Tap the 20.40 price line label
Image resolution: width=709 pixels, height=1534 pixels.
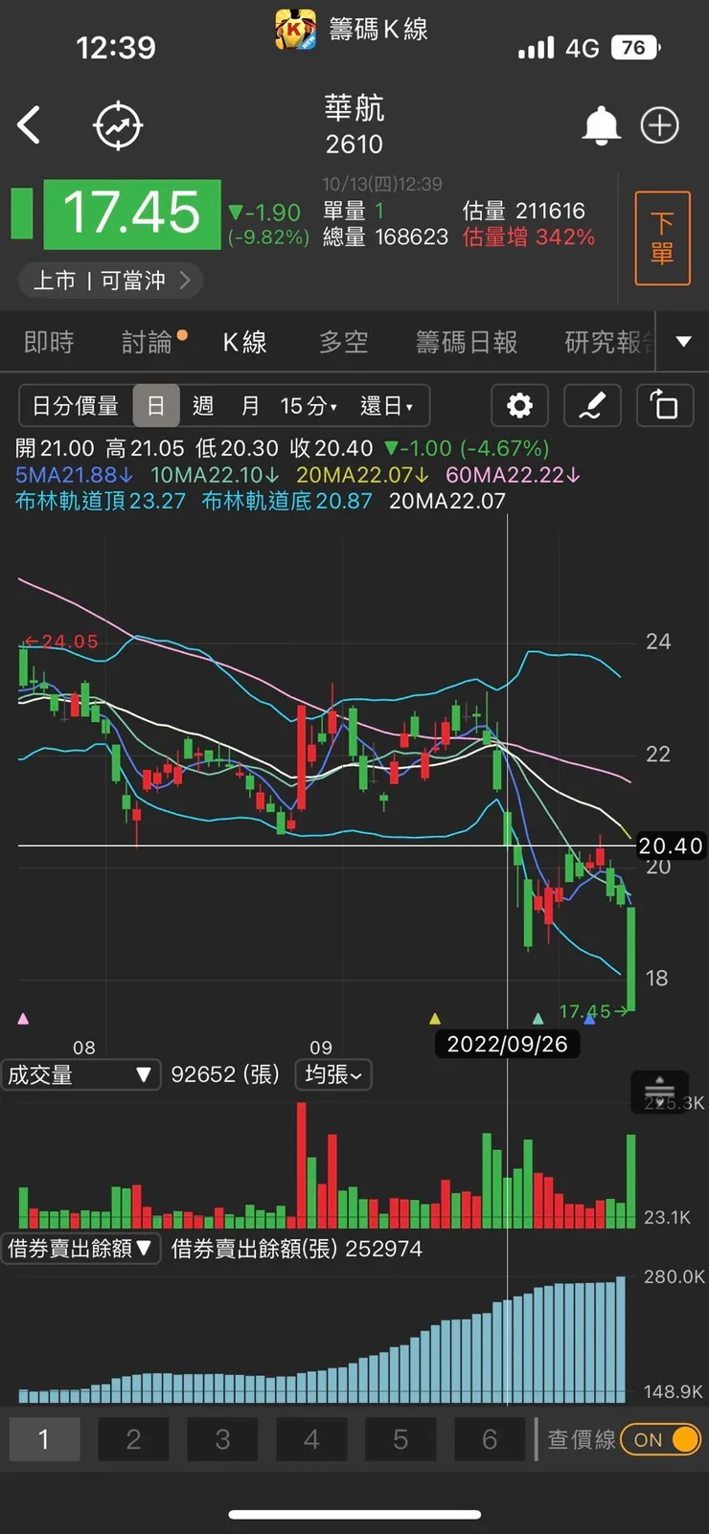coord(671,846)
